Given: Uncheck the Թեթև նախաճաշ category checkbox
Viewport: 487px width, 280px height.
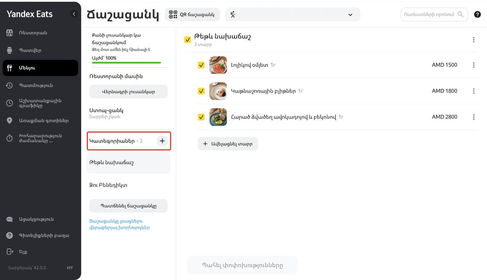Looking at the screenshot, I should coord(188,40).
